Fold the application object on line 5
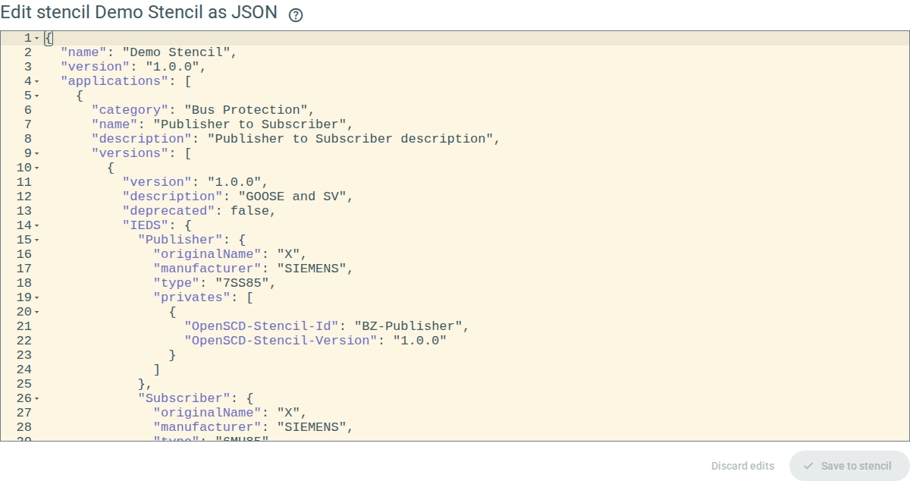This screenshot has height=481, width=910. tap(36, 96)
